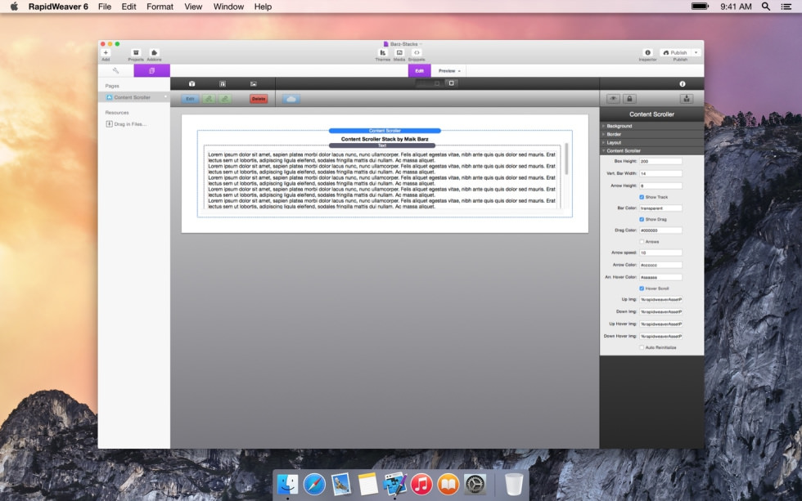This screenshot has height=501, width=802.
Task: Click the info icon above settings panel
Action: (x=683, y=83)
